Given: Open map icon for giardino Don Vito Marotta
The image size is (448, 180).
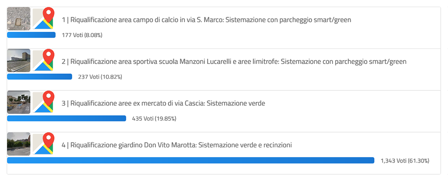Looking at the screenshot, I should tap(43, 144).
